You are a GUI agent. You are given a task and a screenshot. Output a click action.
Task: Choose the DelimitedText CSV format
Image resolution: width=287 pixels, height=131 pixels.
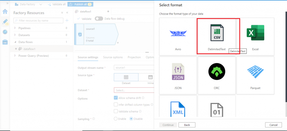(x=217, y=37)
